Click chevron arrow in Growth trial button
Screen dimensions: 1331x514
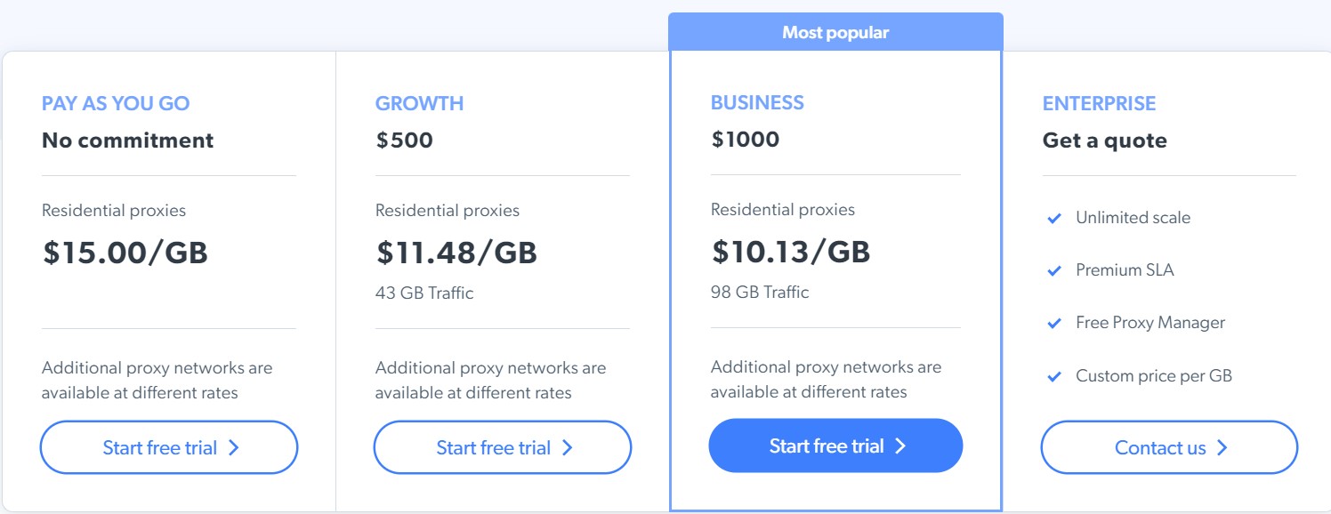coord(568,448)
